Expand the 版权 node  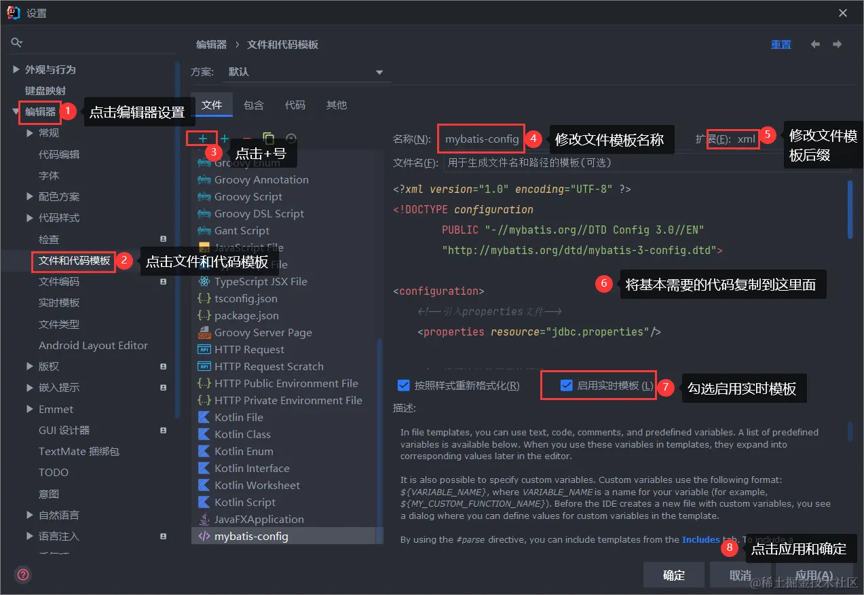[x=30, y=366]
